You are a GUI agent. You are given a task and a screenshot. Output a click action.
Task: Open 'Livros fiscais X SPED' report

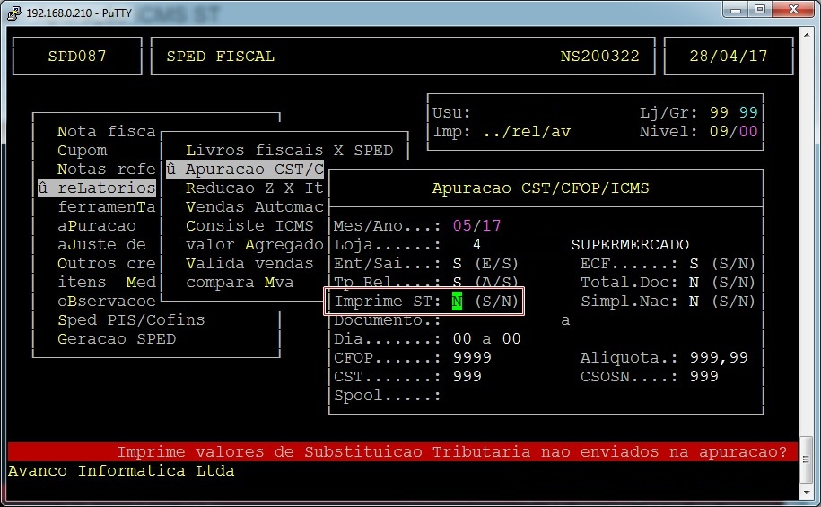[x=289, y=151]
